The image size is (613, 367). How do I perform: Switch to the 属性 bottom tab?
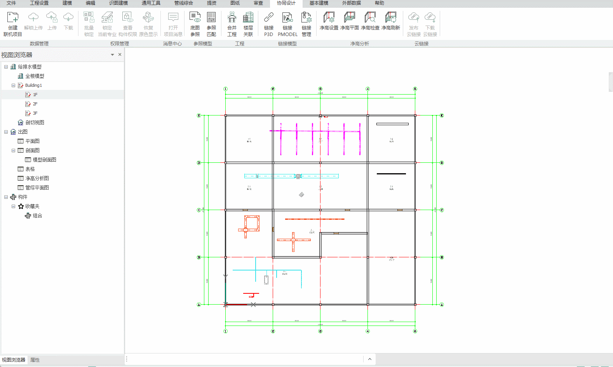35,360
